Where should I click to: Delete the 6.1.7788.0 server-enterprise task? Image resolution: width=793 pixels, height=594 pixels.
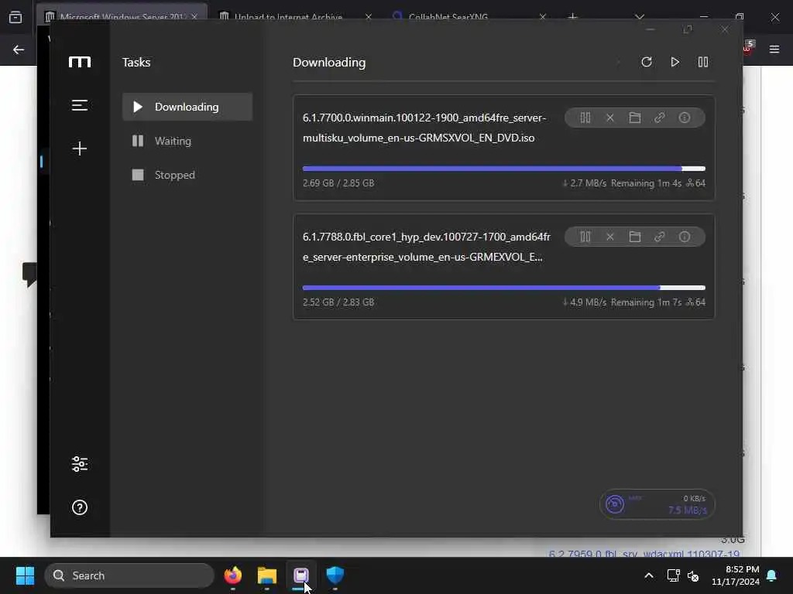tap(610, 237)
